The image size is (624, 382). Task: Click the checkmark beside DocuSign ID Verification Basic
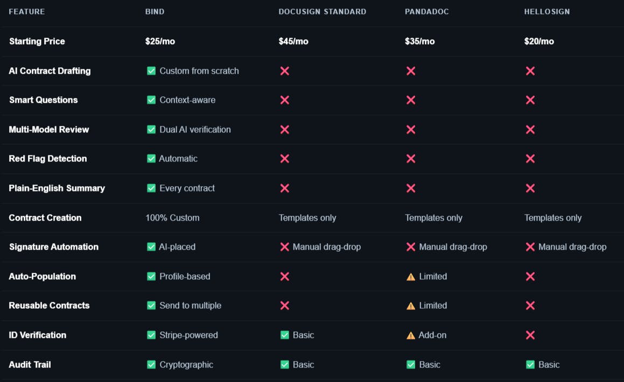pos(284,335)
